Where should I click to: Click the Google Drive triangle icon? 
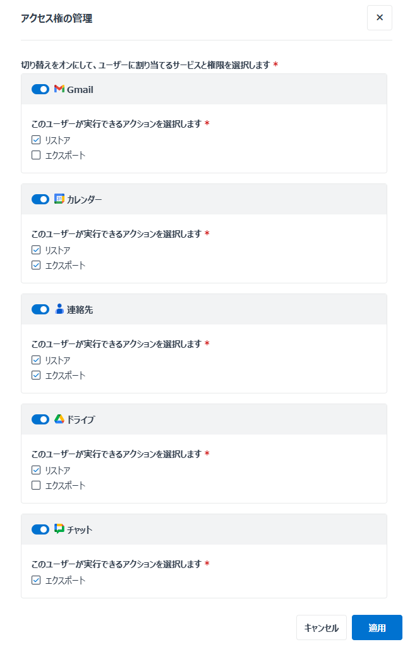(x=59, y=419)
